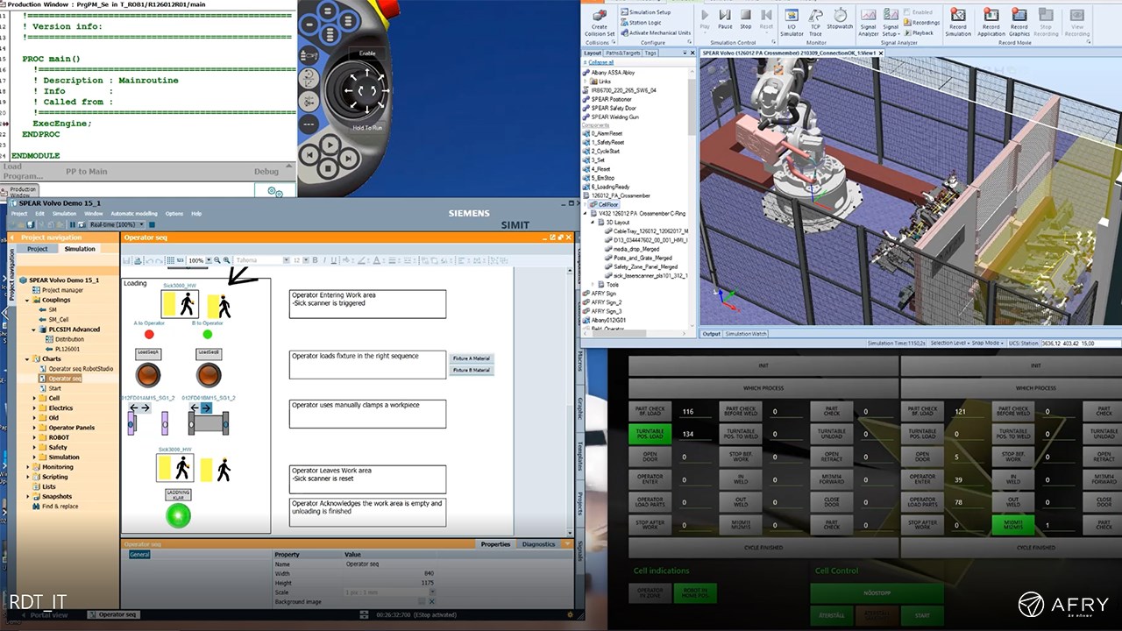Screen dimensions: 1122x631
Task: Open the Diagnostics tab in SIMIT
Action: pos(538,544)
